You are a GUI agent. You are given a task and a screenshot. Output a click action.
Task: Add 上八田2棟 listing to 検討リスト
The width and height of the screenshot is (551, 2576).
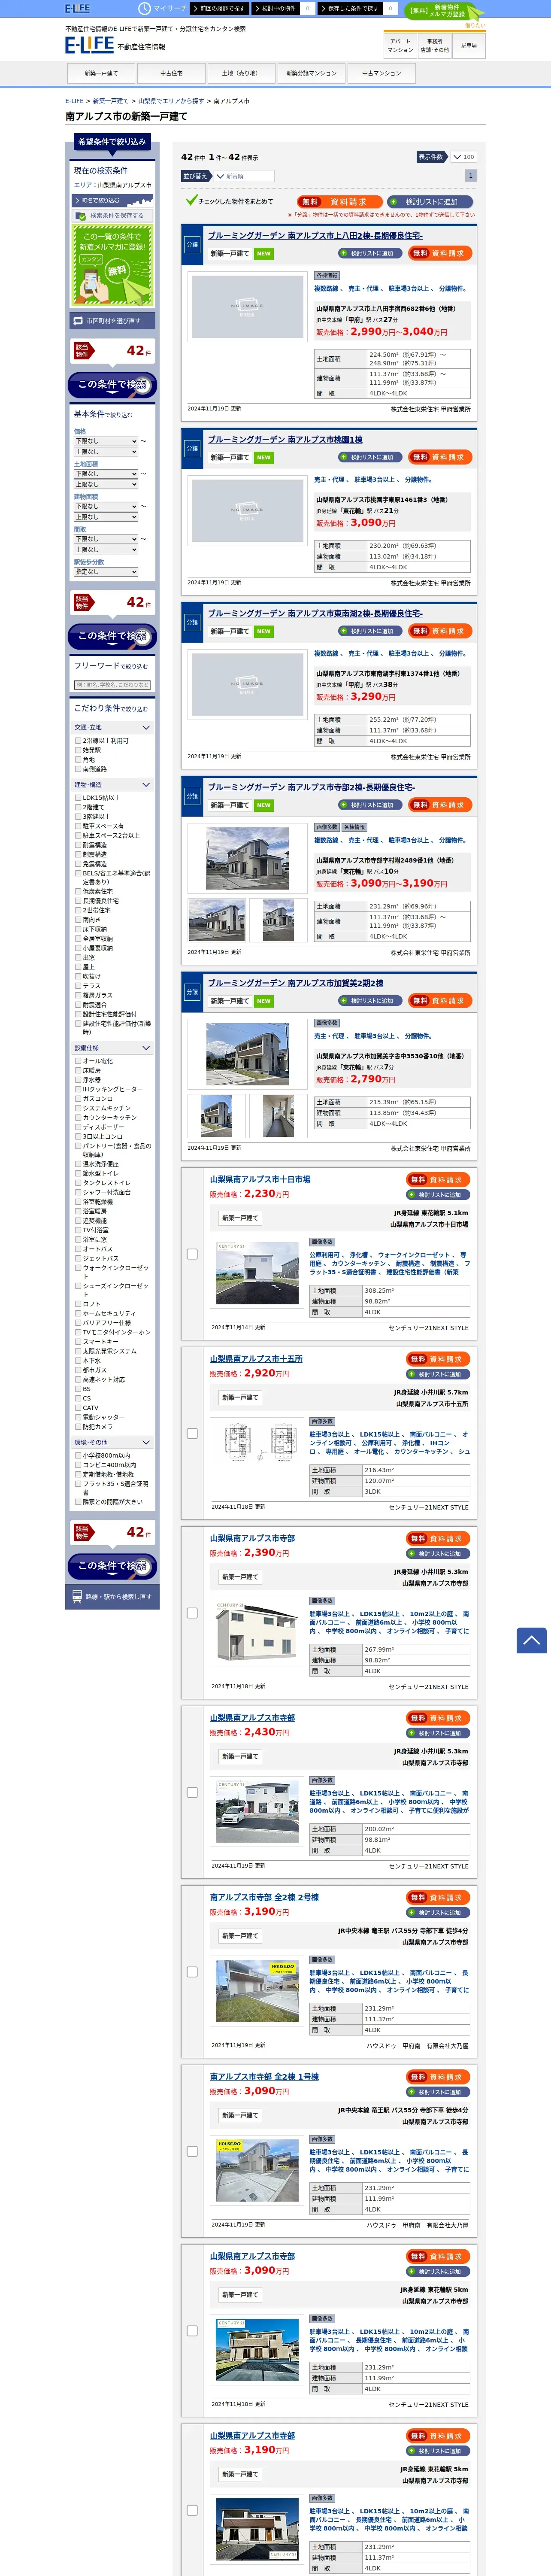click(x=369, y=253)
